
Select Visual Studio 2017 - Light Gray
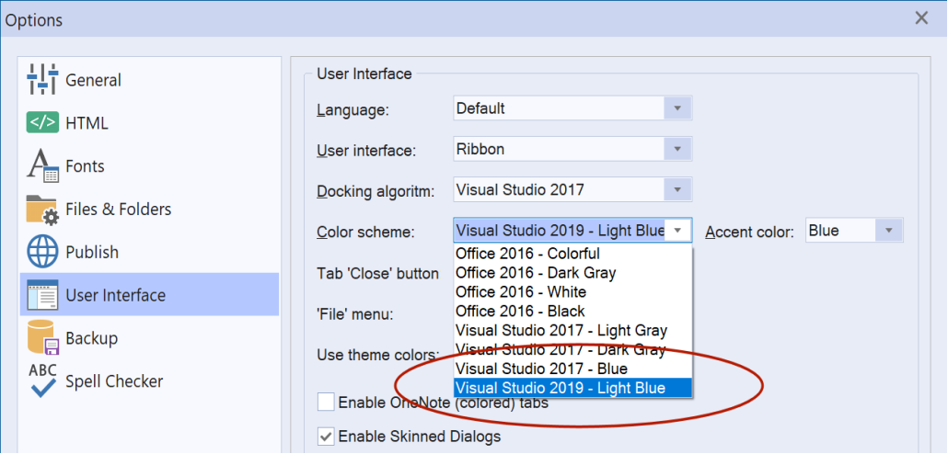[572, 330]
